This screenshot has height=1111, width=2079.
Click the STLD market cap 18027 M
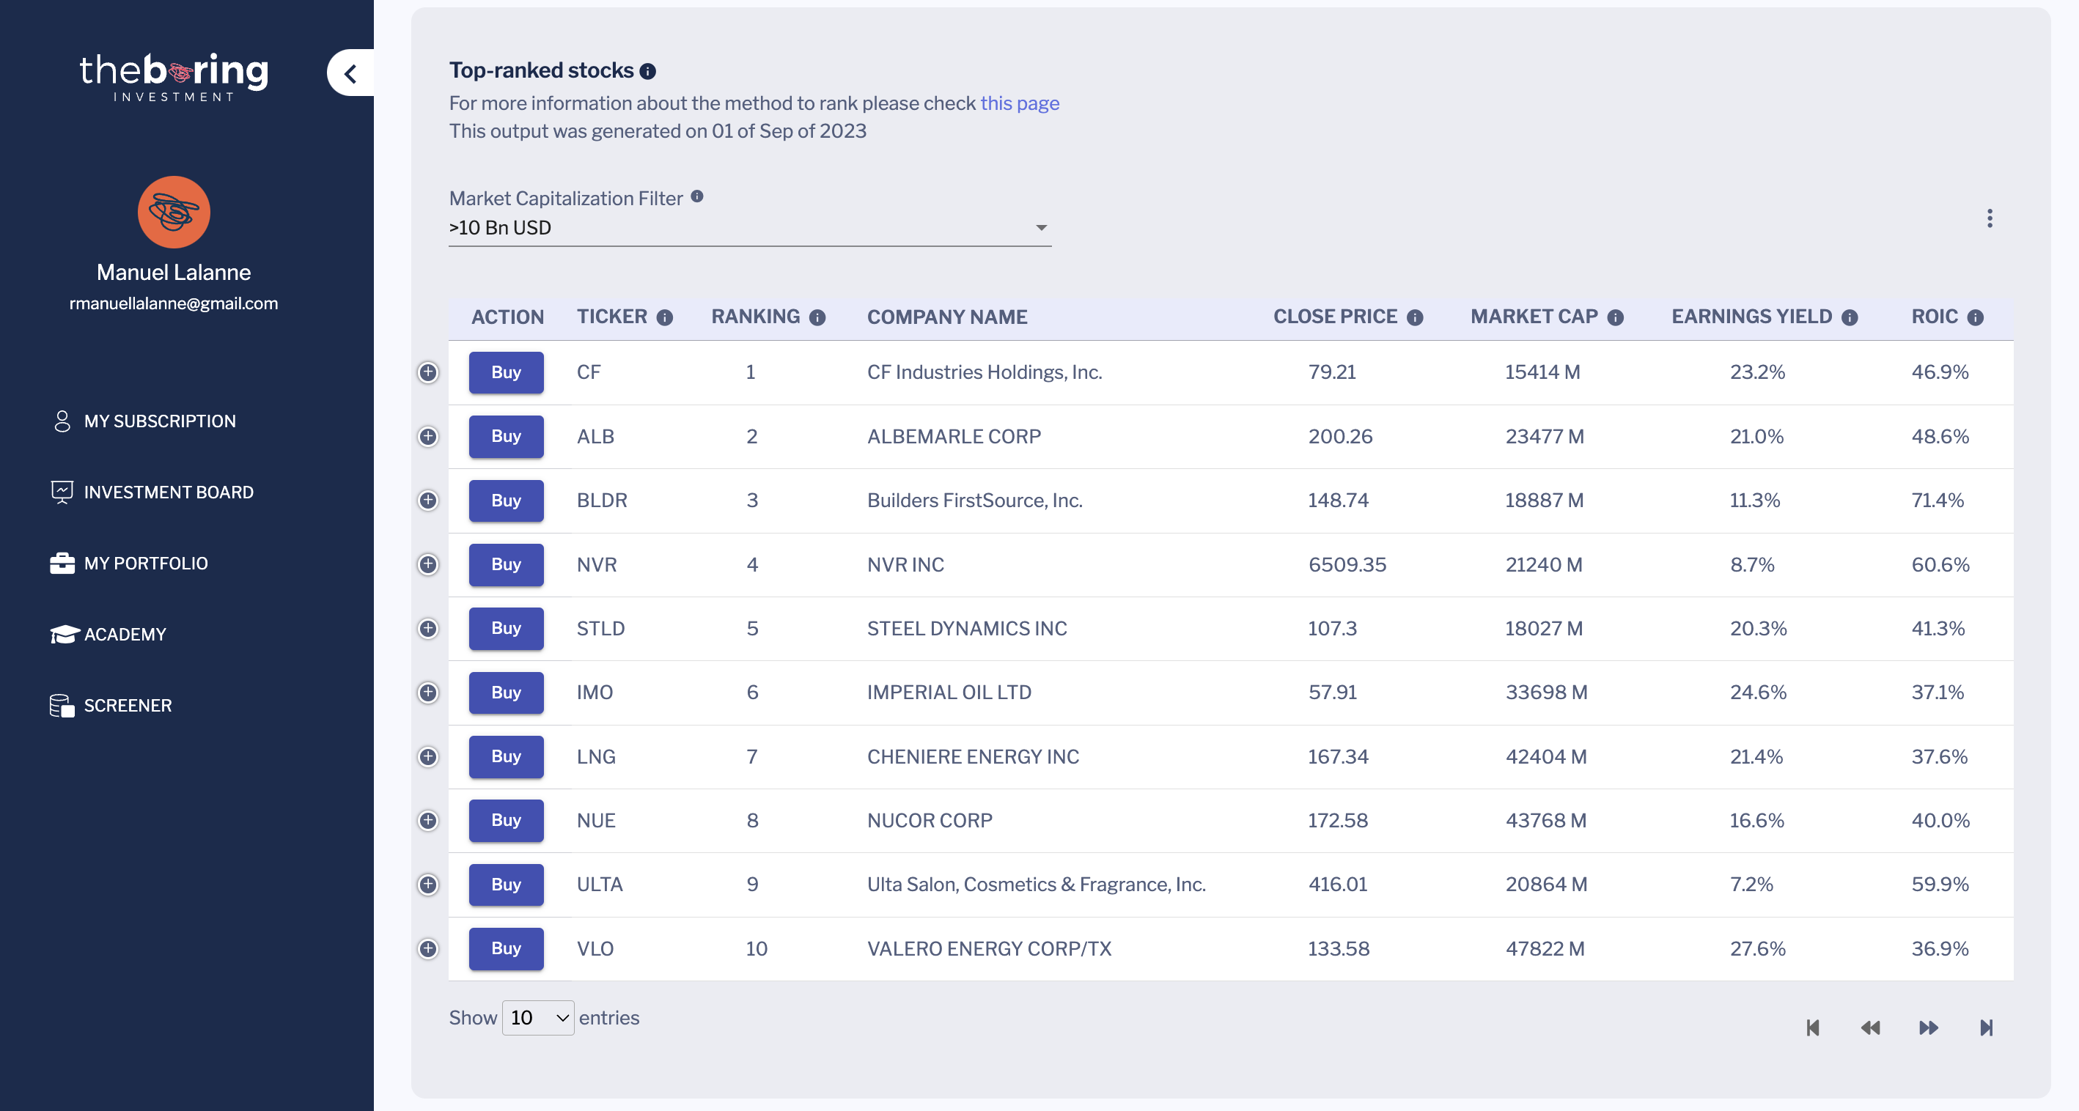tap(1544, 629)
